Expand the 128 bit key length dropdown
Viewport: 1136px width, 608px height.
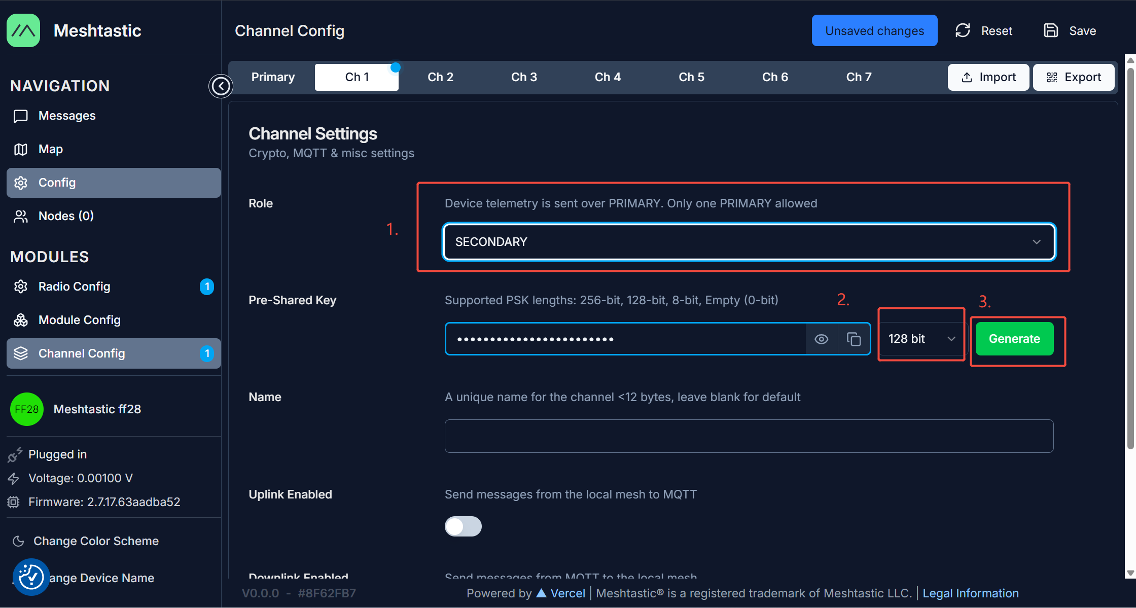coord(921,339)
